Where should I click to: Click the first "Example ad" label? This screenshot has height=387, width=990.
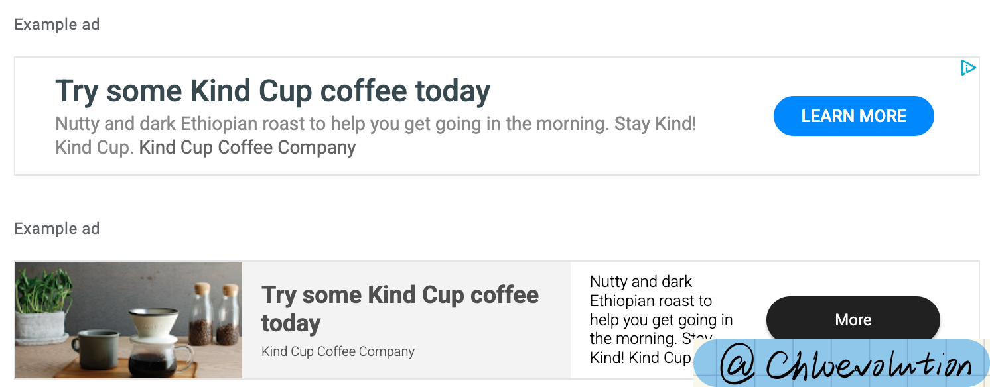[57, 25]
